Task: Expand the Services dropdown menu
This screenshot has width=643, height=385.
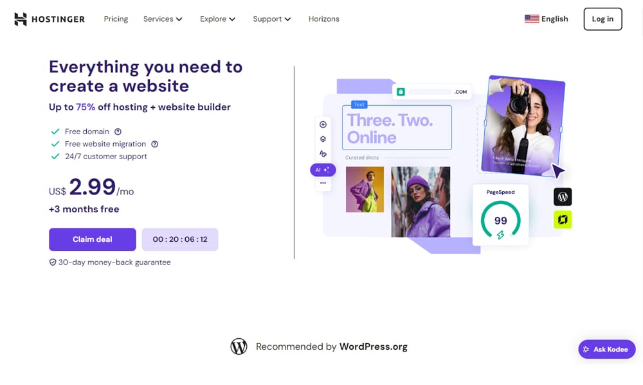Action: coord(163,19)
